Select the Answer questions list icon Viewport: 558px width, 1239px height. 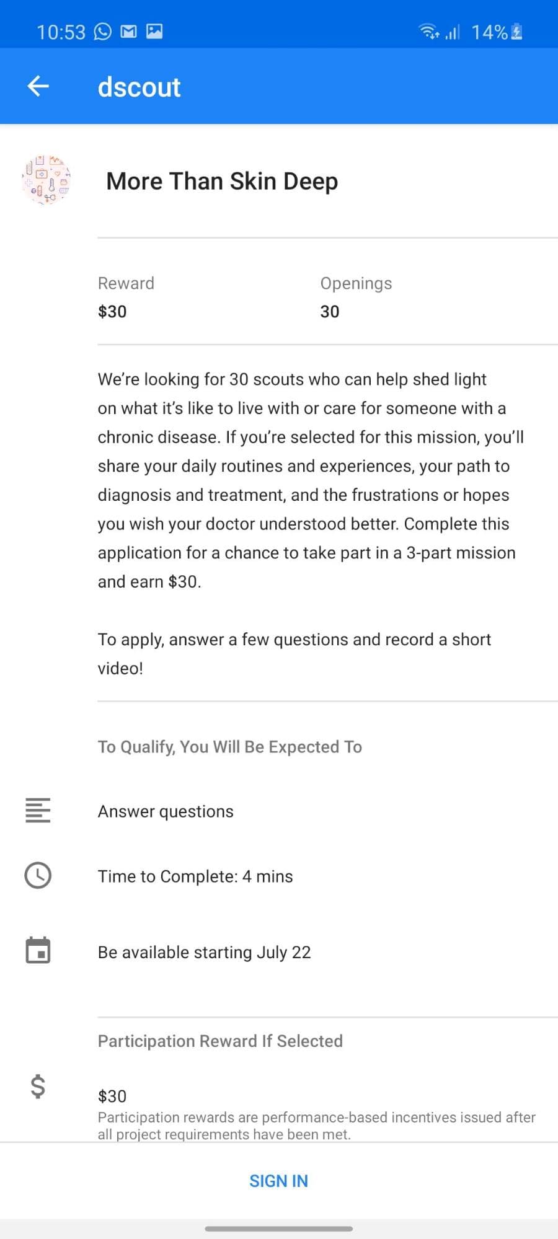(37, 810)
